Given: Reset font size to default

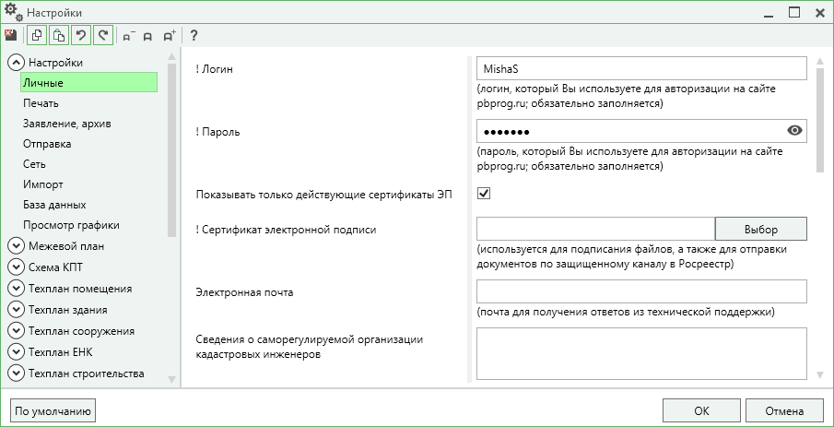Looking at the screenshot, I should (x=147, y=37).
